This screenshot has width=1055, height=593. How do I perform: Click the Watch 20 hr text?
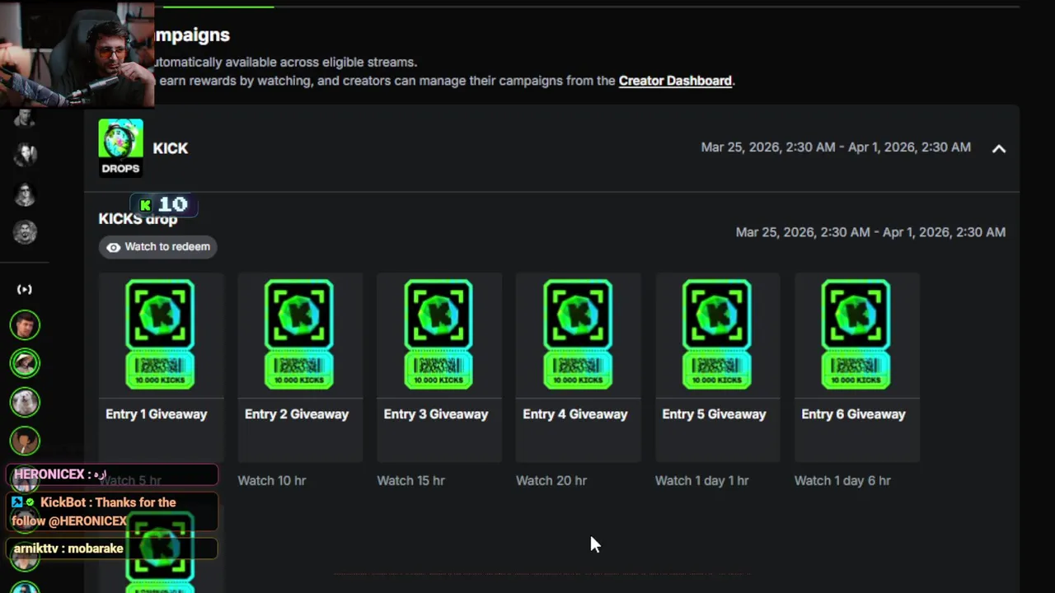pos(551,480)
